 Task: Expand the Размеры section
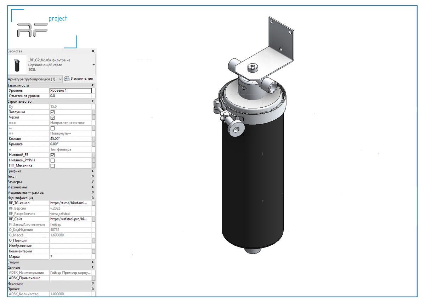tap(93, 182)
